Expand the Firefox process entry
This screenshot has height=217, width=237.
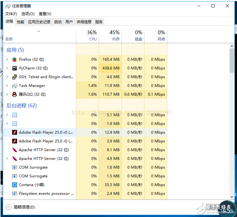pyautogui.click(x=7, y=59)
